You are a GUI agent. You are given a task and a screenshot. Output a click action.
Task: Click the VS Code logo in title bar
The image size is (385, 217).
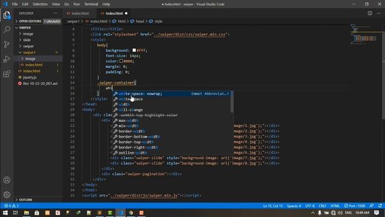tap(5, 4)
